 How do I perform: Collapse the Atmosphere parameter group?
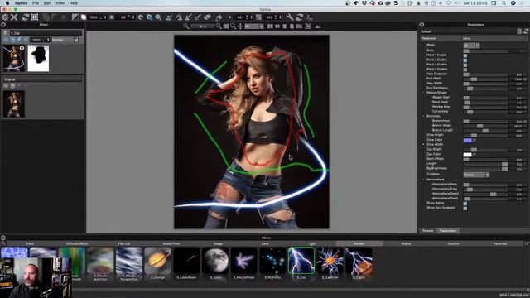coord(423,180)
